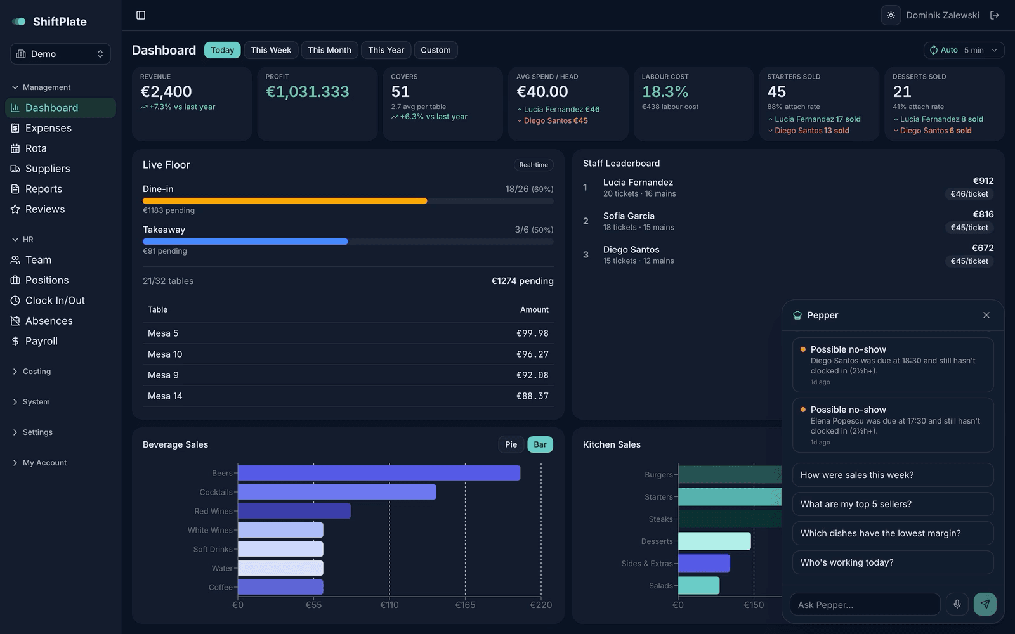This screenshot has width=1015, height=634.
Task: Open the Rota calendar icon in sidebar
Action: click(x=15, y=148)
